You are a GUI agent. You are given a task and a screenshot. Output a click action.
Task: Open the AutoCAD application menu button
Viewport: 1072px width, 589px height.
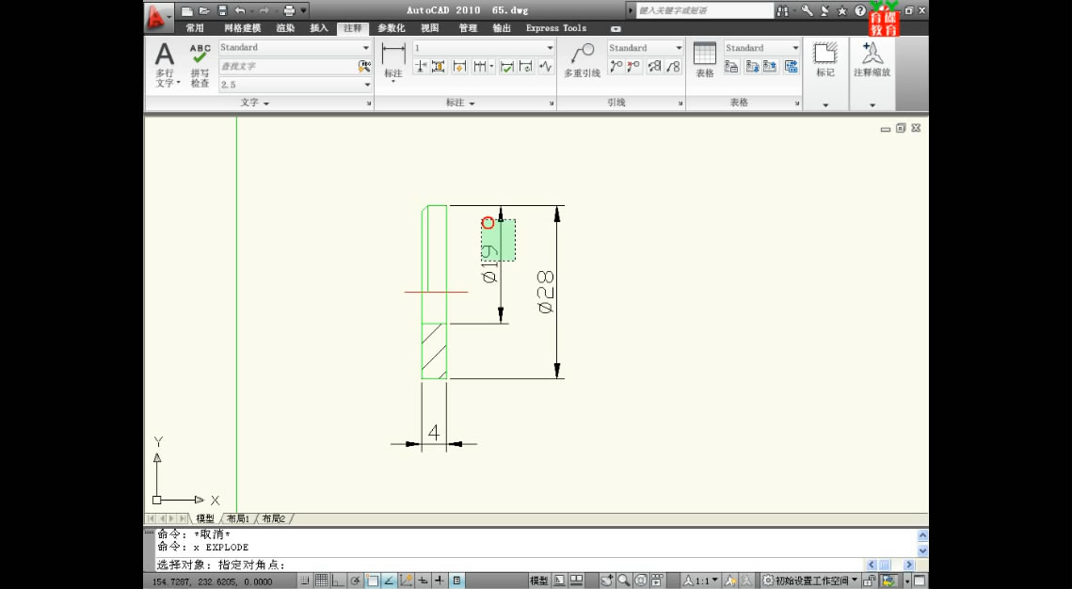click(x=158, y=17)
